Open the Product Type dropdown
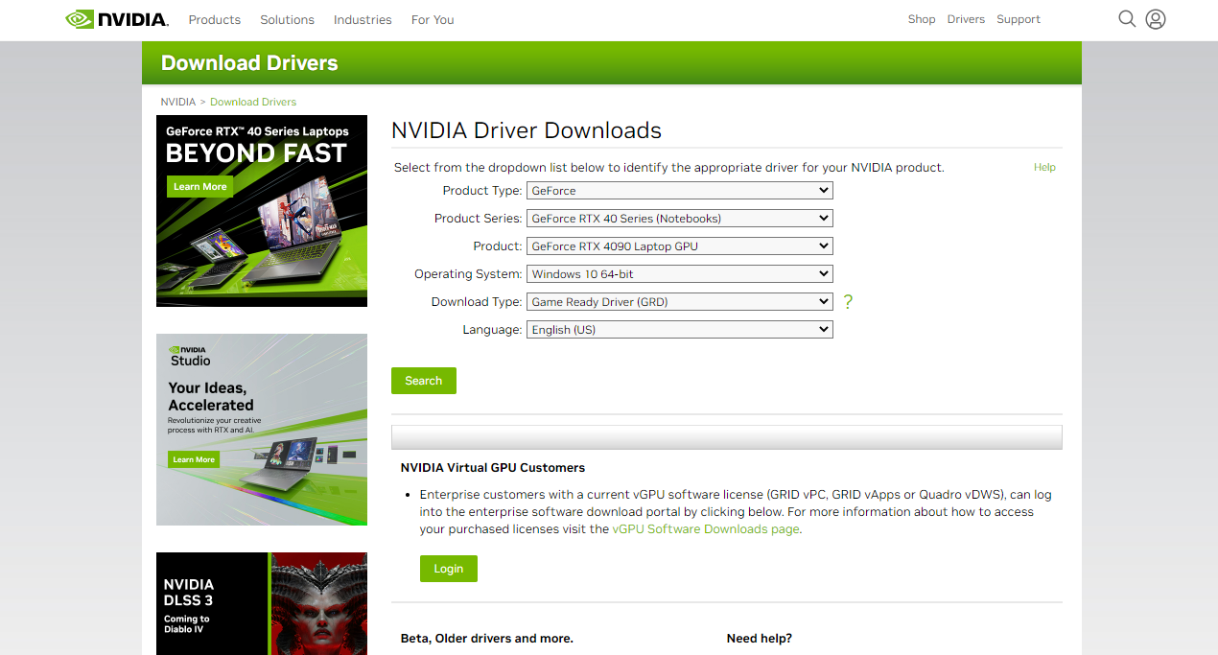 (679, 190)
